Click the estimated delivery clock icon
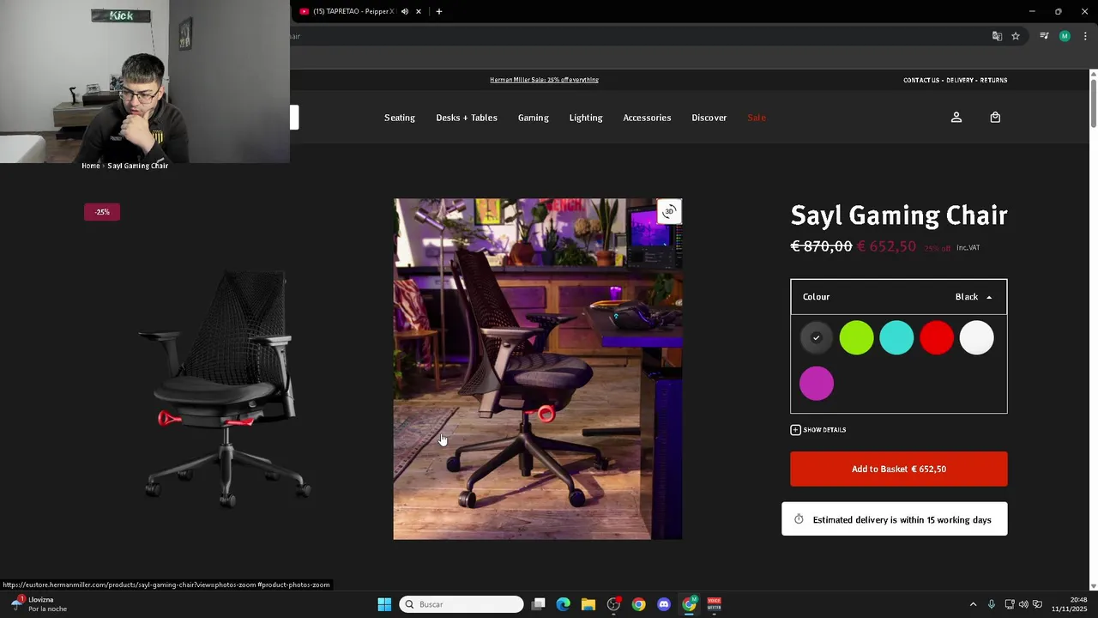The width and height of the screenshot is (1098, 618). pos(799,519)
